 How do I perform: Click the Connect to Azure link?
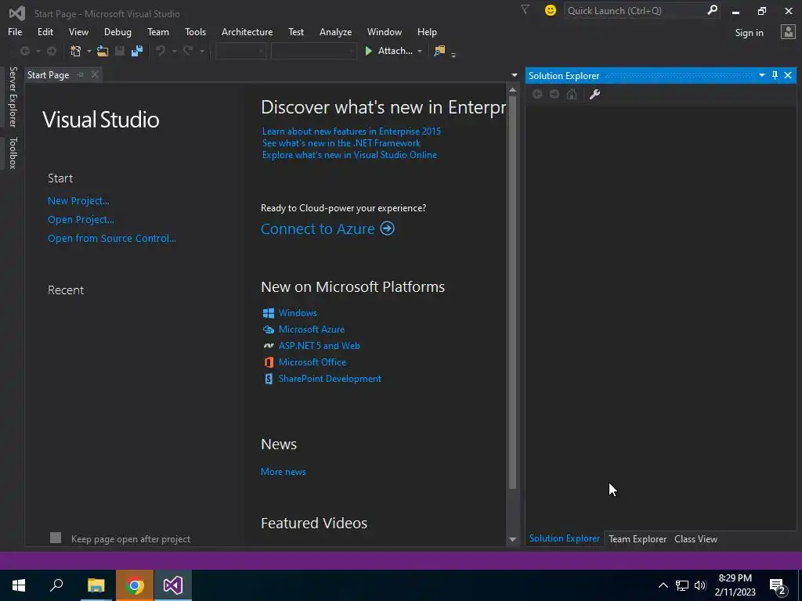coord(318,229)
